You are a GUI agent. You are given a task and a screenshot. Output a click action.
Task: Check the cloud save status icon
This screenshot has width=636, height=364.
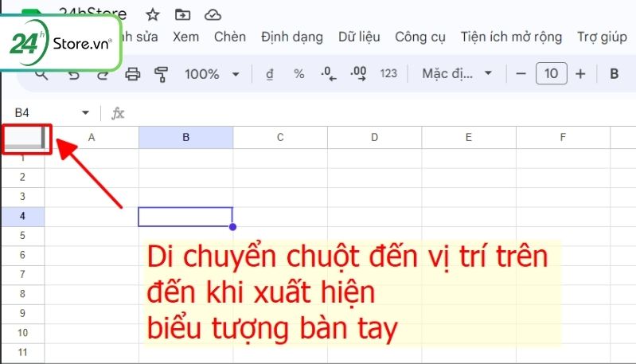click(x=213, y=15)
